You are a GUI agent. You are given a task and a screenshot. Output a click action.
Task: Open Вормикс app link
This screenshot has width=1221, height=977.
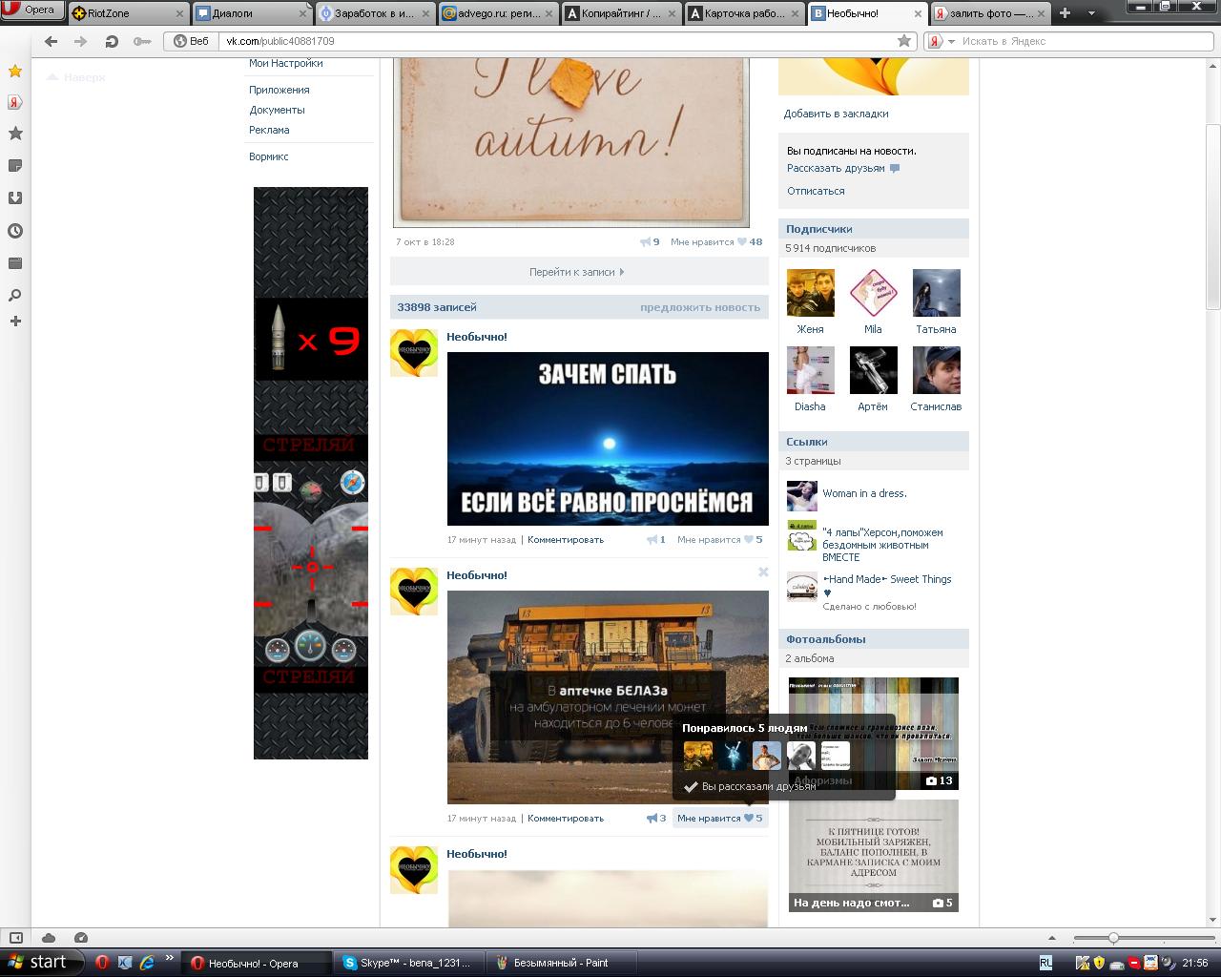point(269,156)
